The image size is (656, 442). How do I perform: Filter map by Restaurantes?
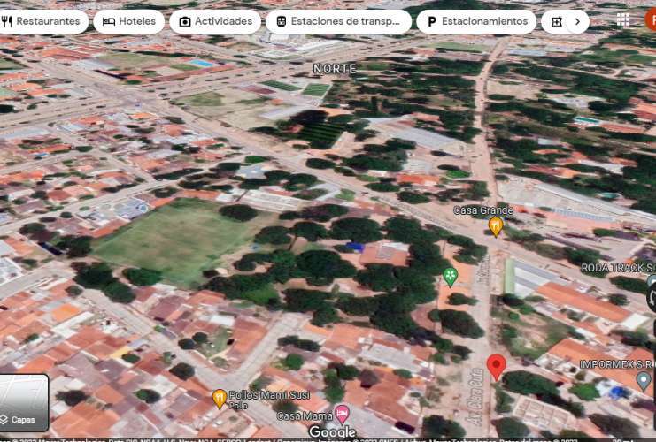(x=42, y=21)
